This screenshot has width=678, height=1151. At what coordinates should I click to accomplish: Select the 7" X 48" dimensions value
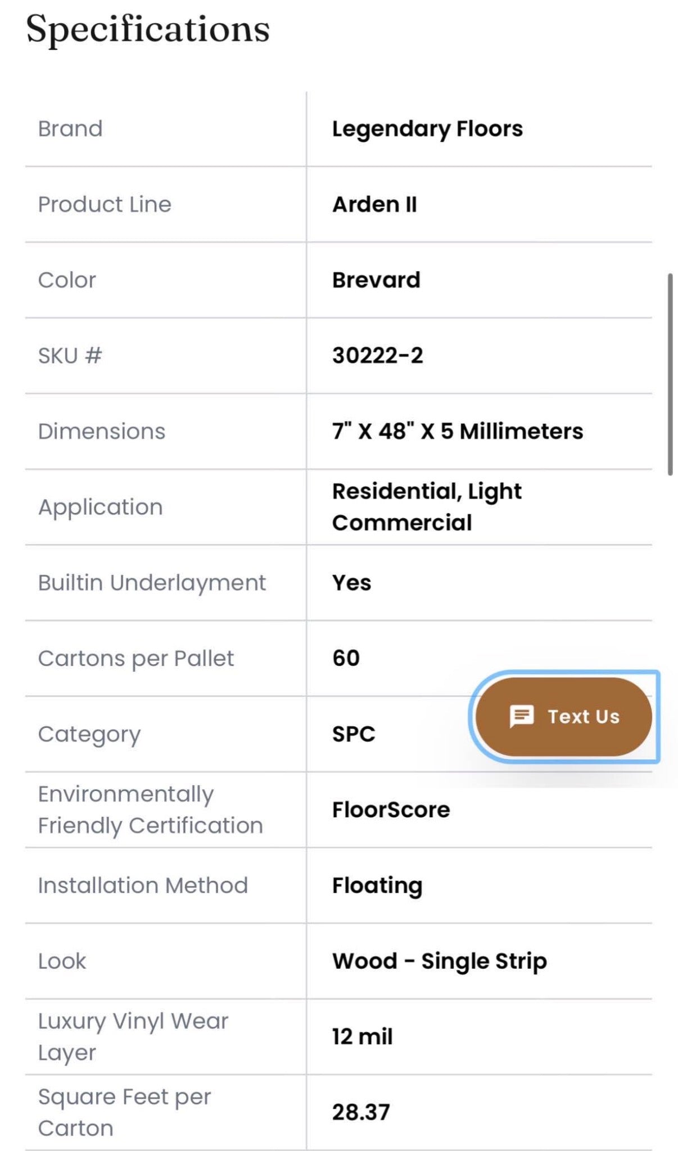457,431
